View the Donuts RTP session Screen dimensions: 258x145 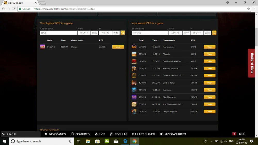[118, 47]
